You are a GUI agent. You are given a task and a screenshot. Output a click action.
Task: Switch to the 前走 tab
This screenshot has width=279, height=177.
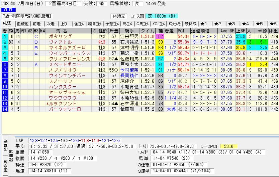point(36,24)
